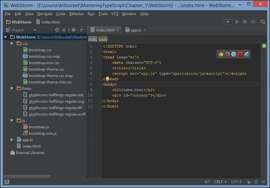Image resolution: width=270 pixels, height=188 pixels.
Task: Open notifications balloon icon in status bar
Action: pyautogui.click(x=263, y=182)
